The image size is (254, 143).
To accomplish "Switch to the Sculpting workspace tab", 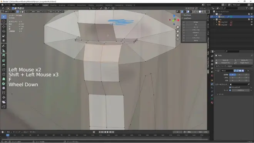I will pos(62,5).
